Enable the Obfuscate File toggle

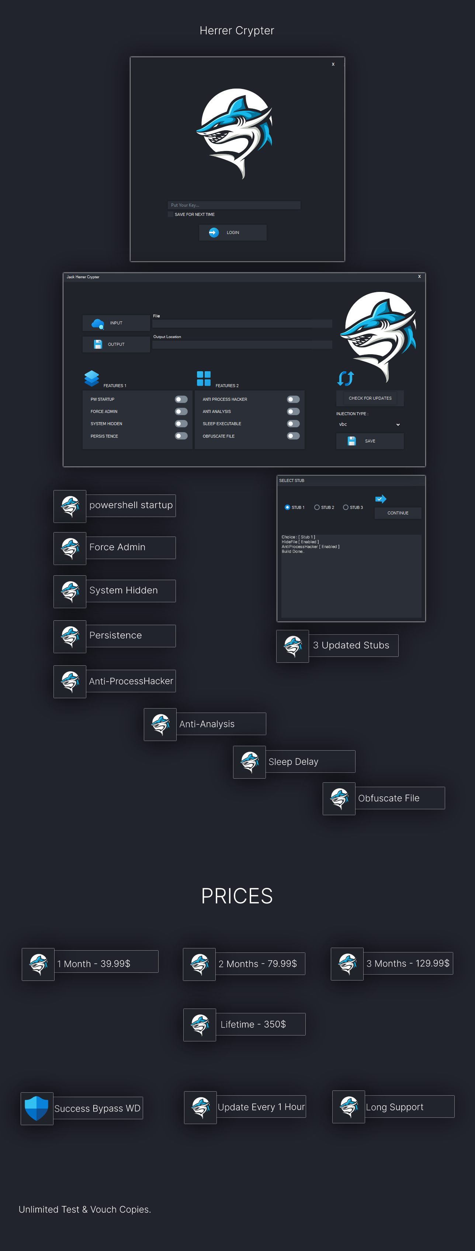coord(293,436)
